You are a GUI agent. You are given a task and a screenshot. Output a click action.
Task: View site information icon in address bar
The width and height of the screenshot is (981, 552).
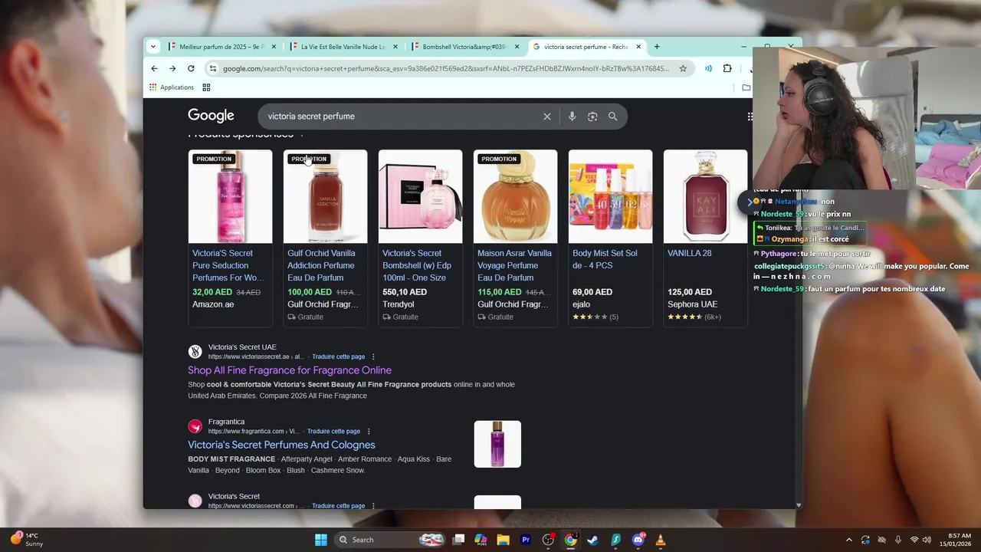[213, 68]
